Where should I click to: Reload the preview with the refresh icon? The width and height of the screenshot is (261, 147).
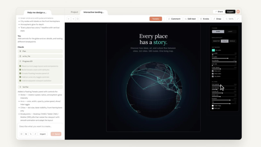[78, 19]
